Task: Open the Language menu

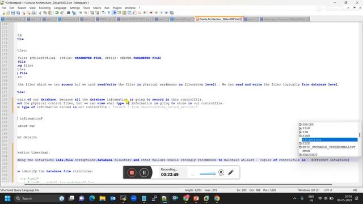Action: coord(60,8)
